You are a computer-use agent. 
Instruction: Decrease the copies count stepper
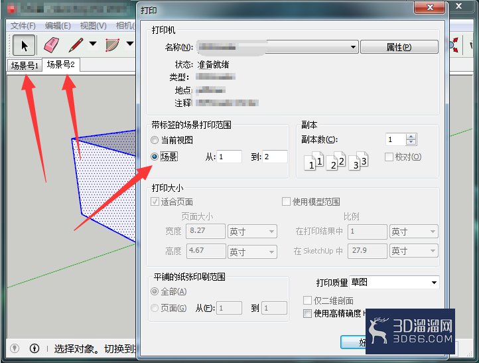411,143
